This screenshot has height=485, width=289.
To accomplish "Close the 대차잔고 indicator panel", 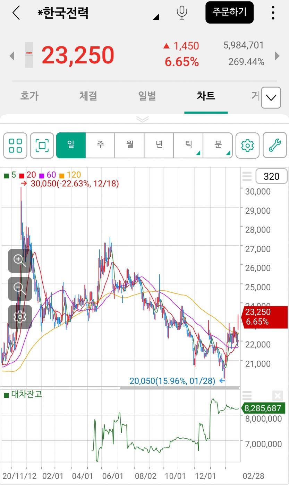I will pyautogui.click(x=278, y=396).
